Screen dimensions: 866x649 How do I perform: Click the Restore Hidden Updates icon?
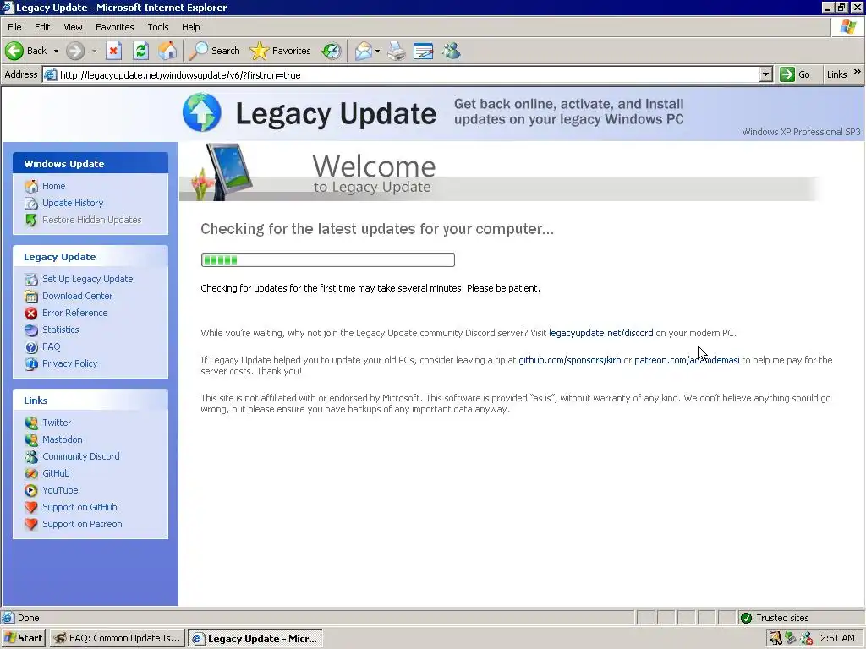click(31, 220)
